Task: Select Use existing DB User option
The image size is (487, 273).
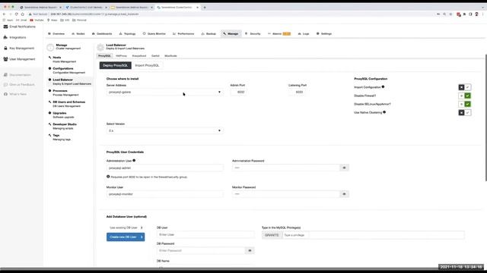Action: [x=126, y=227]
